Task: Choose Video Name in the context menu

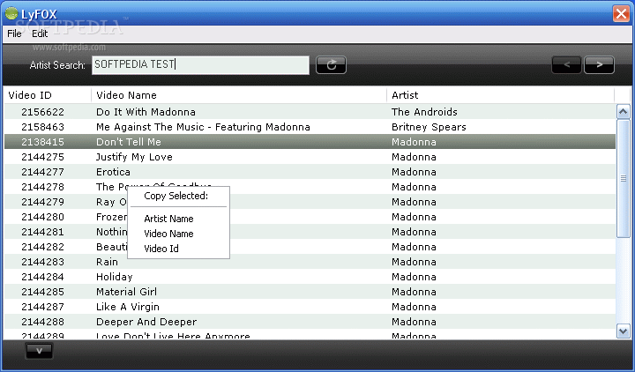Action: 168,234
